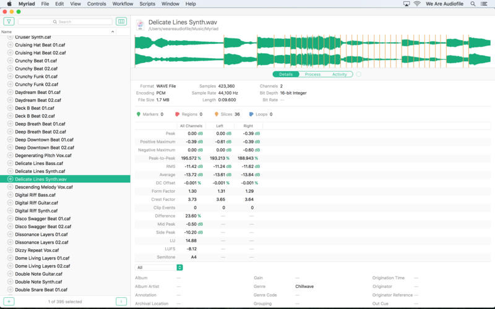This screenshot has height=309, width=495.
Task: Click the Right column header
Action: click(248, 126)
